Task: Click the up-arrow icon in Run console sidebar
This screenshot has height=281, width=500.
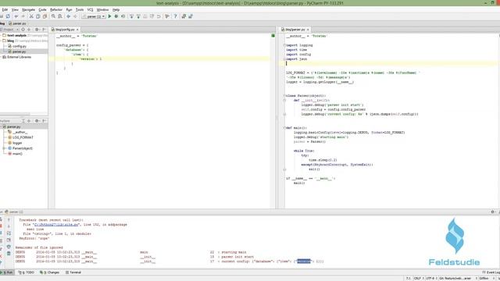Action: 9,219
